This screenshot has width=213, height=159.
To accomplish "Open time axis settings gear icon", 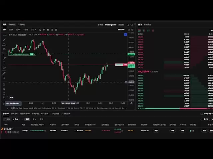I will point(131,103).
